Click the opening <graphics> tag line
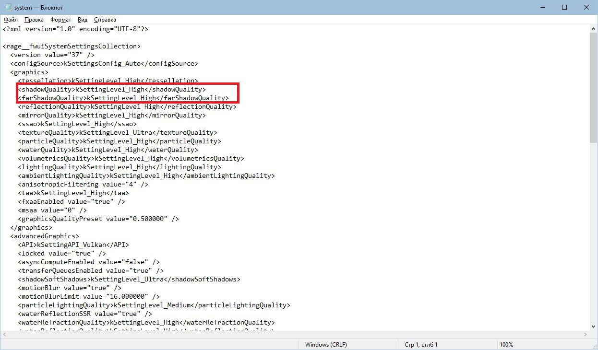This screenshot has height=350, width=598. pyautogui.click(x=29, y=72)
